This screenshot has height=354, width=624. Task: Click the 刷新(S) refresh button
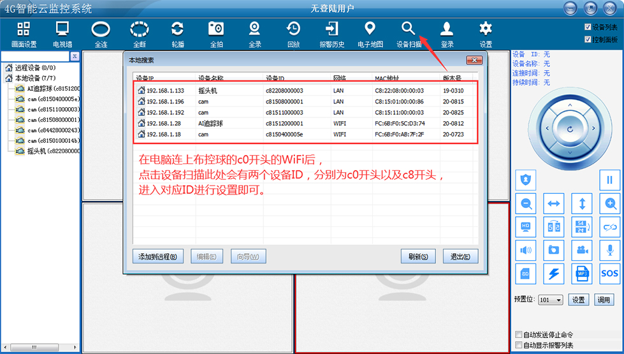(417, 256)
